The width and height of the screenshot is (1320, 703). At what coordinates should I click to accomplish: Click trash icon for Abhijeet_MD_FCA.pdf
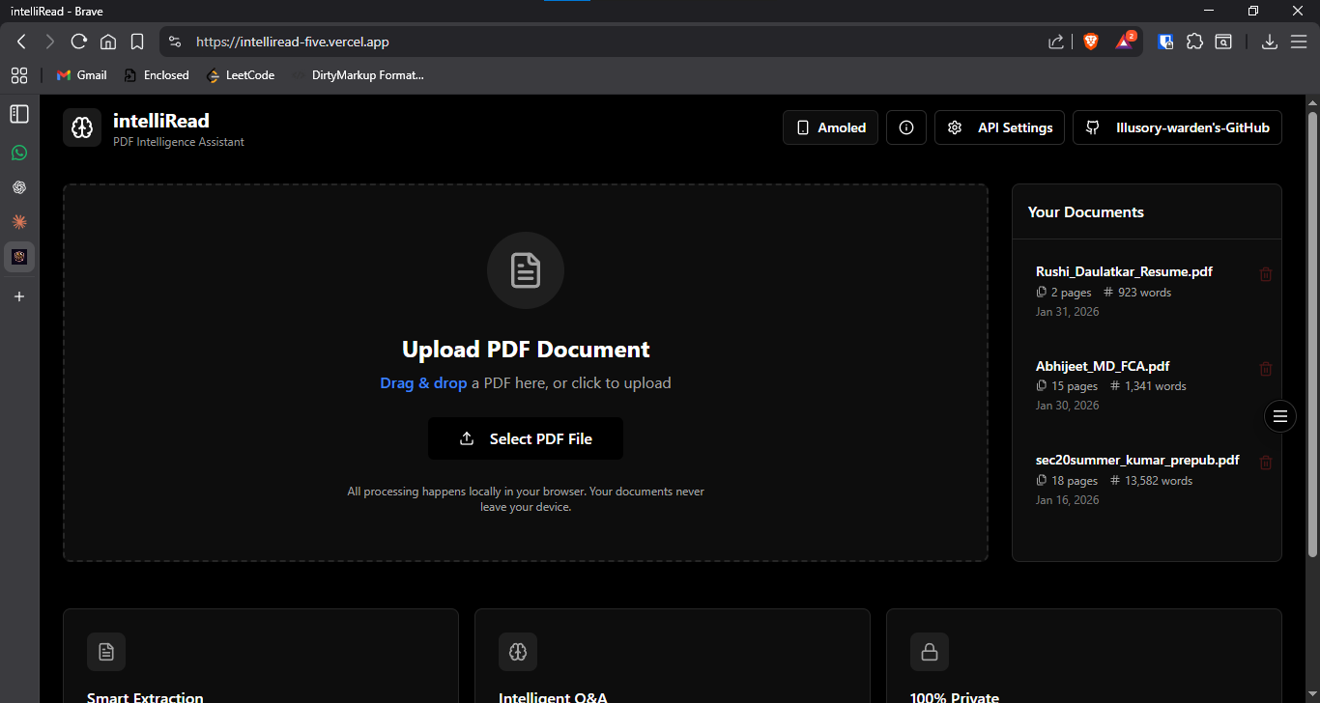[x=1265, y=369]
